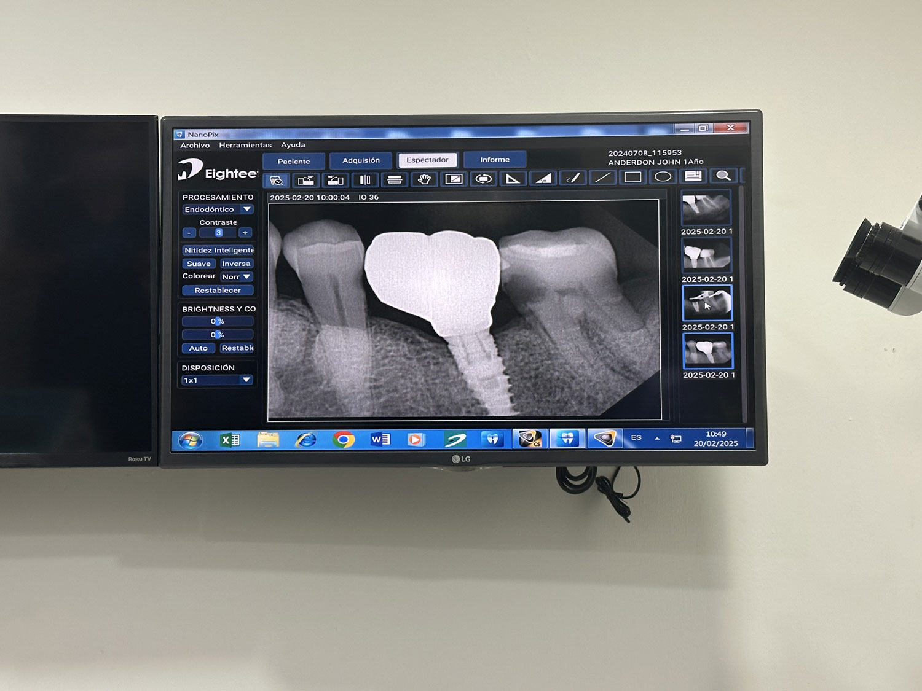The width and height of the screenshot is (922, 691).
Task: Toggle Nitidez Inteligente sharpening
Action: tap(218, 250)
